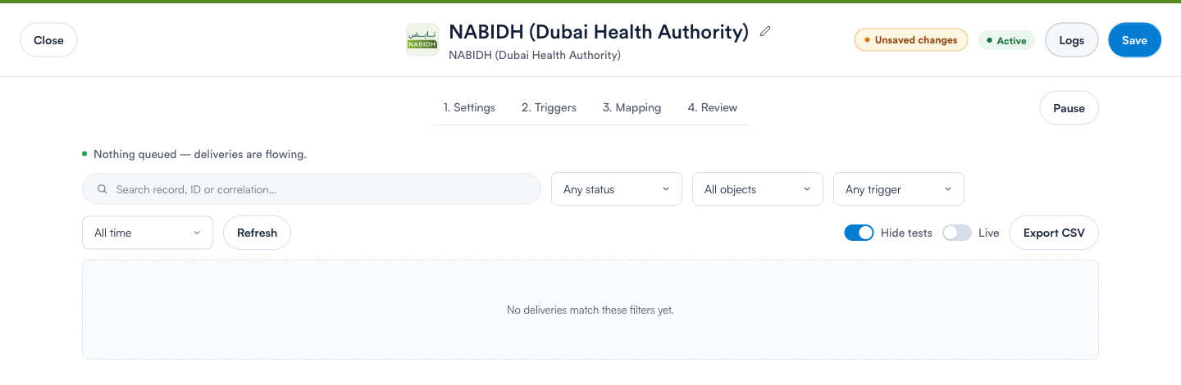
Task: Expand the All objects dropdown
Action: pos(758,189)
